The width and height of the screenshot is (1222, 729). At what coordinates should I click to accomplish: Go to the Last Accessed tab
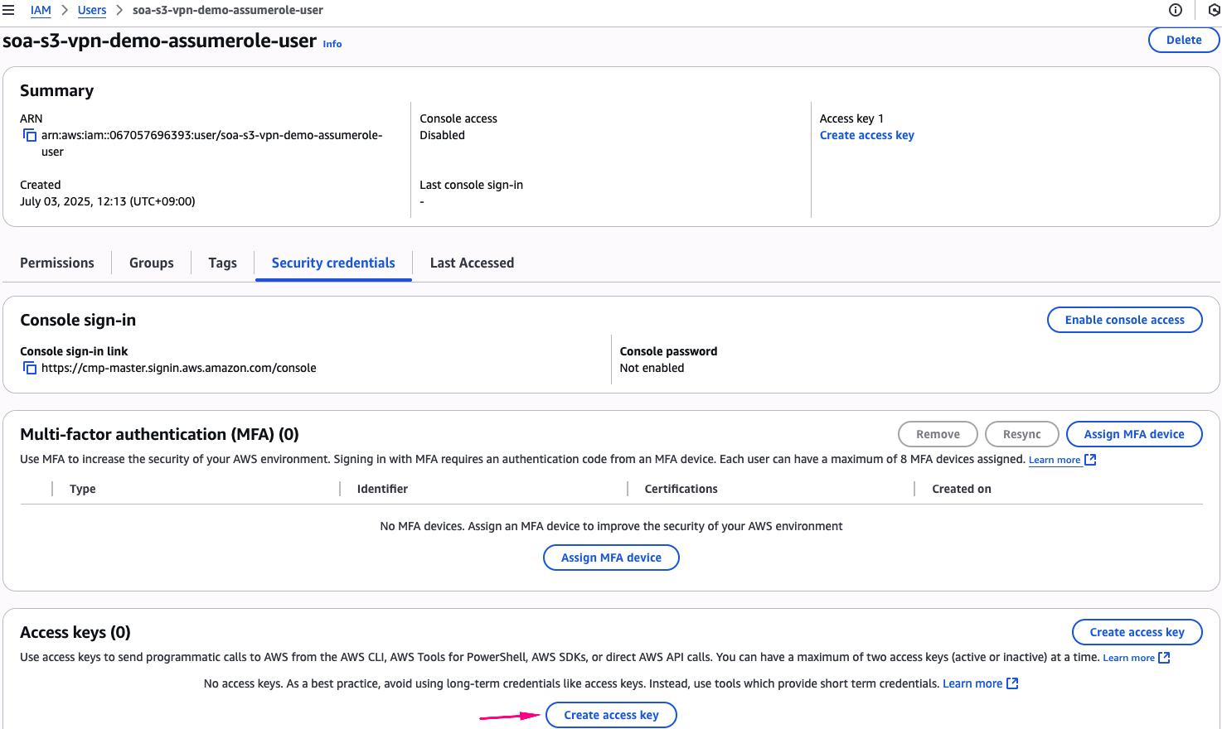tap(472, 263)
